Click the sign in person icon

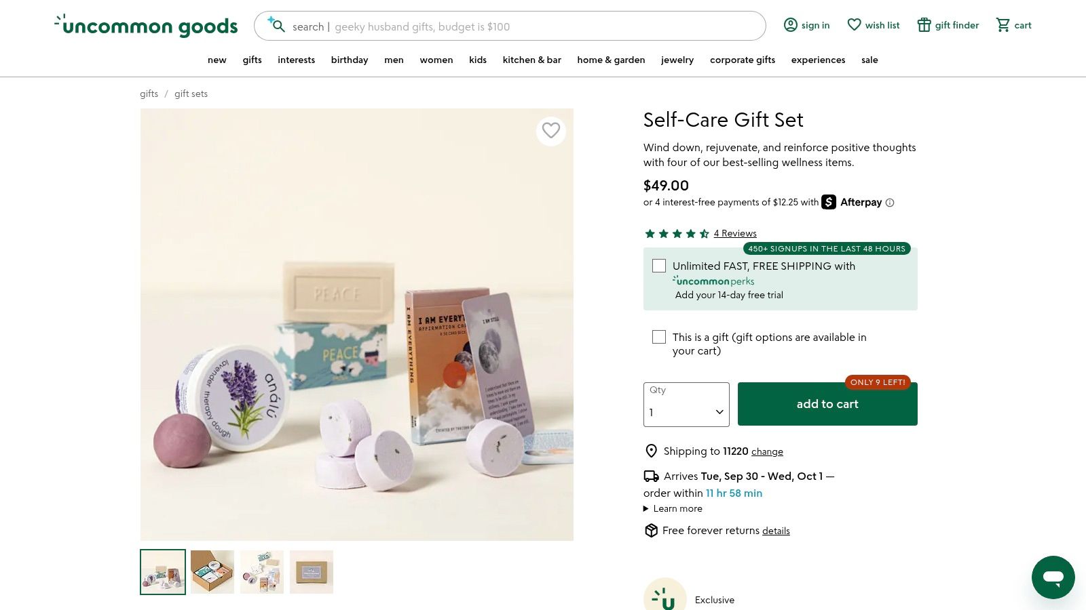(790, 25)
